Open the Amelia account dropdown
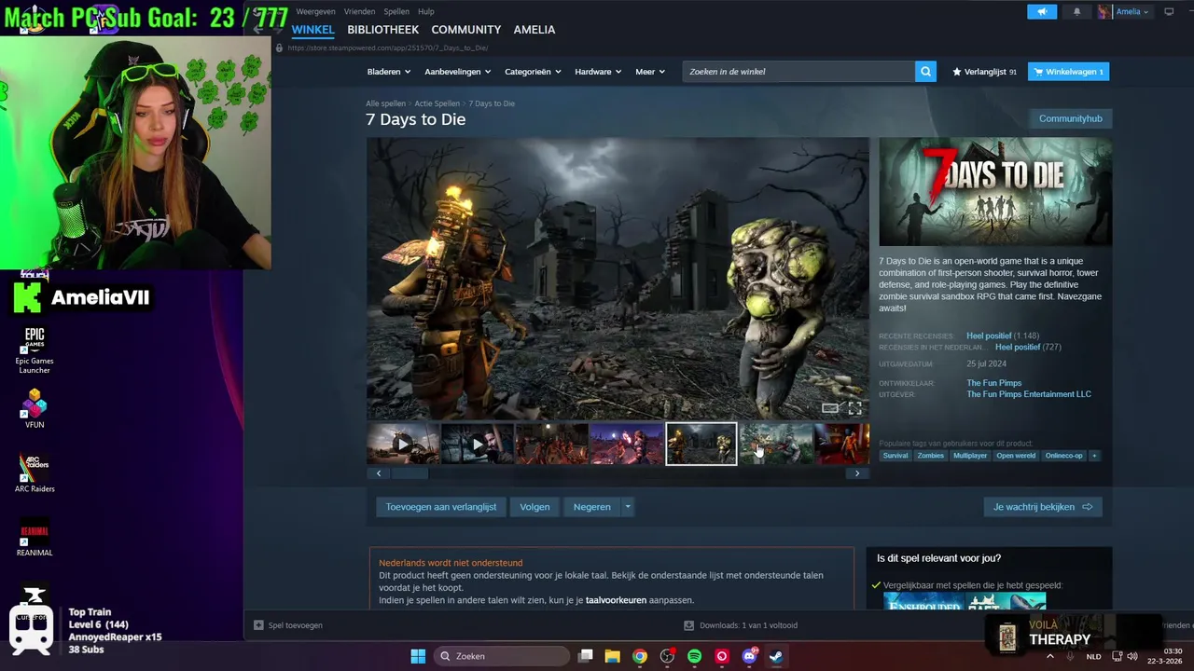The height and width of the screenshot is (671, 1194). [x=1124, y=12]
